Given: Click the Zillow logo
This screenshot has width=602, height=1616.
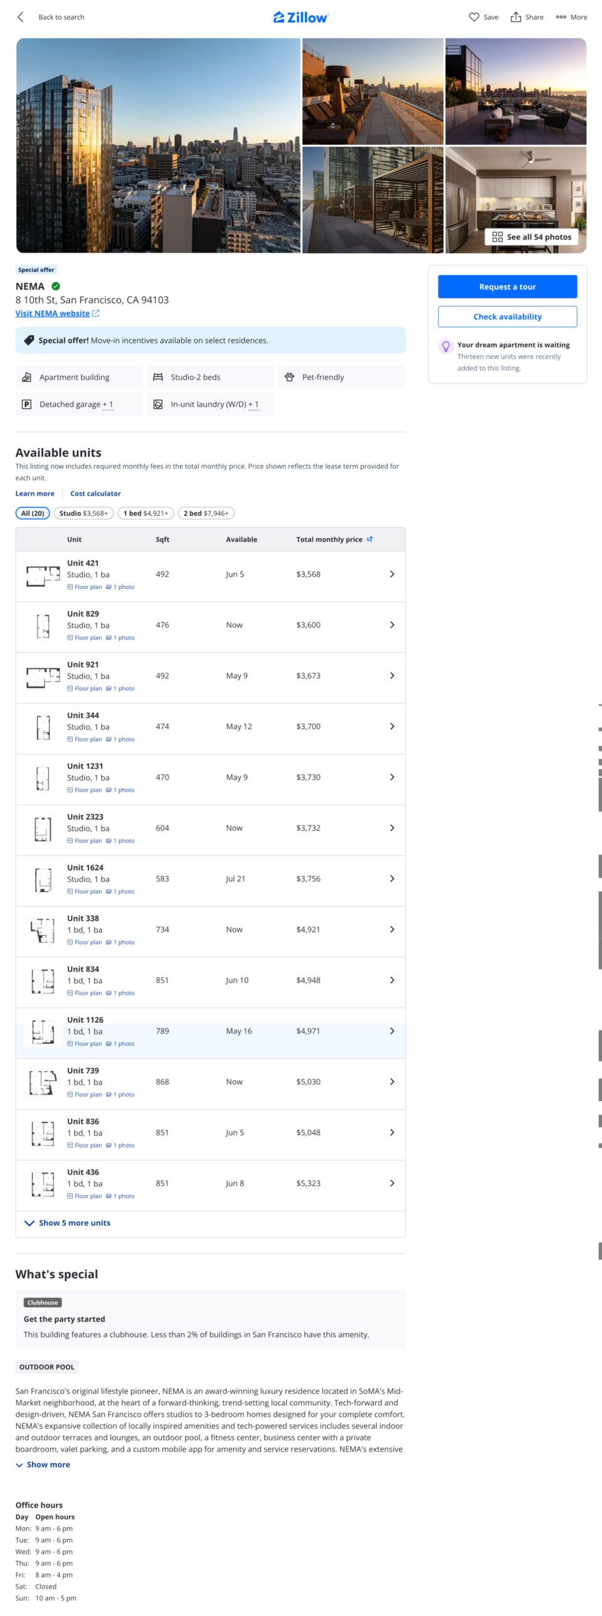Looking at the screenshot, I should point(301,17).
